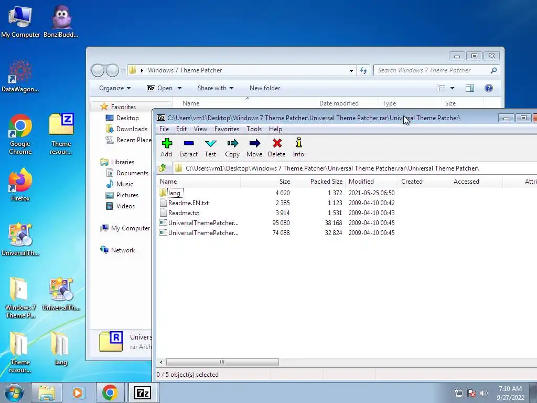The image size is (537, 403).
Task: Sort 7-Zip list by Size column
Action: pos(267,181)
